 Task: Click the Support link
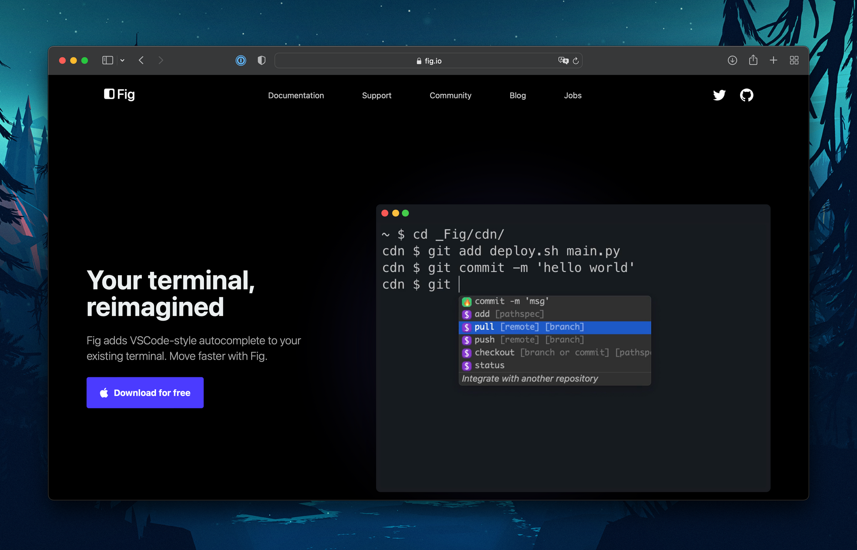coord(376,95)
